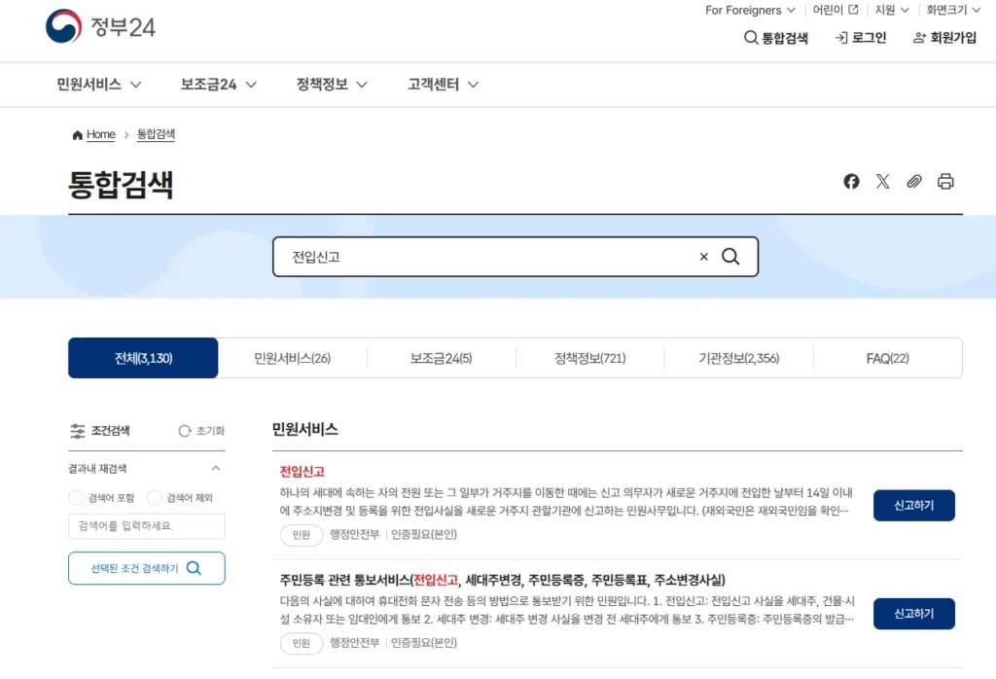Expand 화면크기 dropdown

click(x=953, y=10)
